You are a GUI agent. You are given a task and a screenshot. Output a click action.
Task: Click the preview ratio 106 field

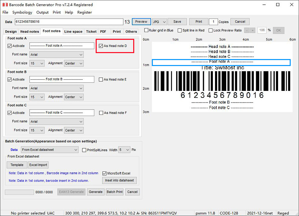pyautogui.click(x=262, y=30)
